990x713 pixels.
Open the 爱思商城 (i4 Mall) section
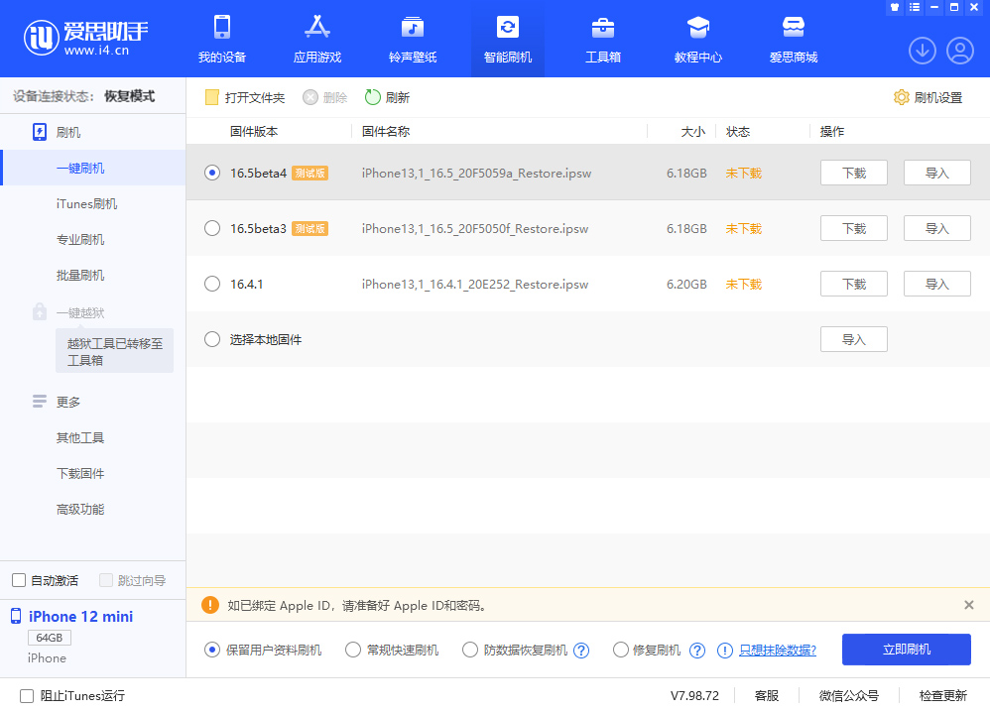(793, 38)
